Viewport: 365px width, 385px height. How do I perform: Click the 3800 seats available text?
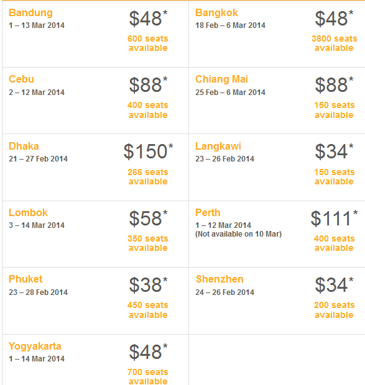(335, 43)
